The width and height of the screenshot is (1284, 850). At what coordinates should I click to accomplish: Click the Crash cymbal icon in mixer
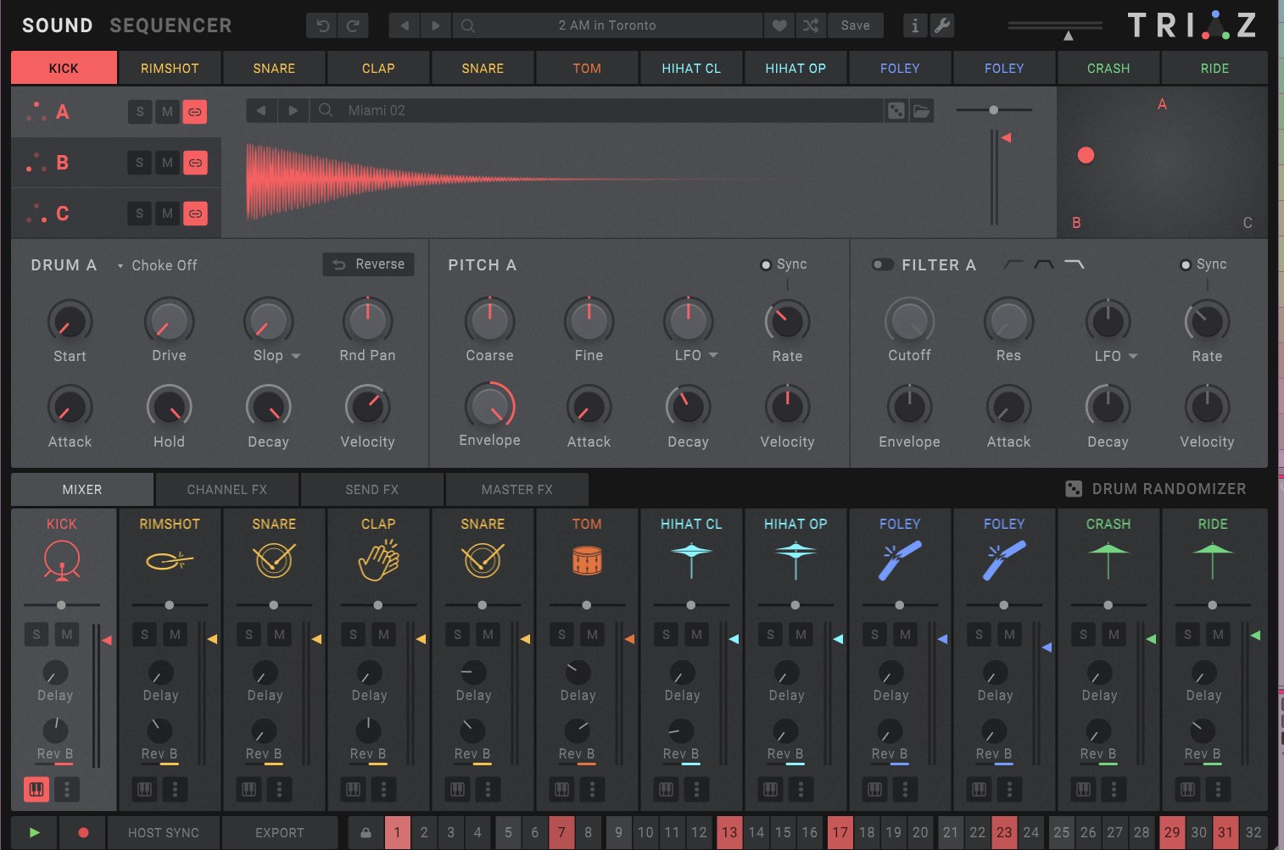pyautogui.click(x=1108, y=560)
